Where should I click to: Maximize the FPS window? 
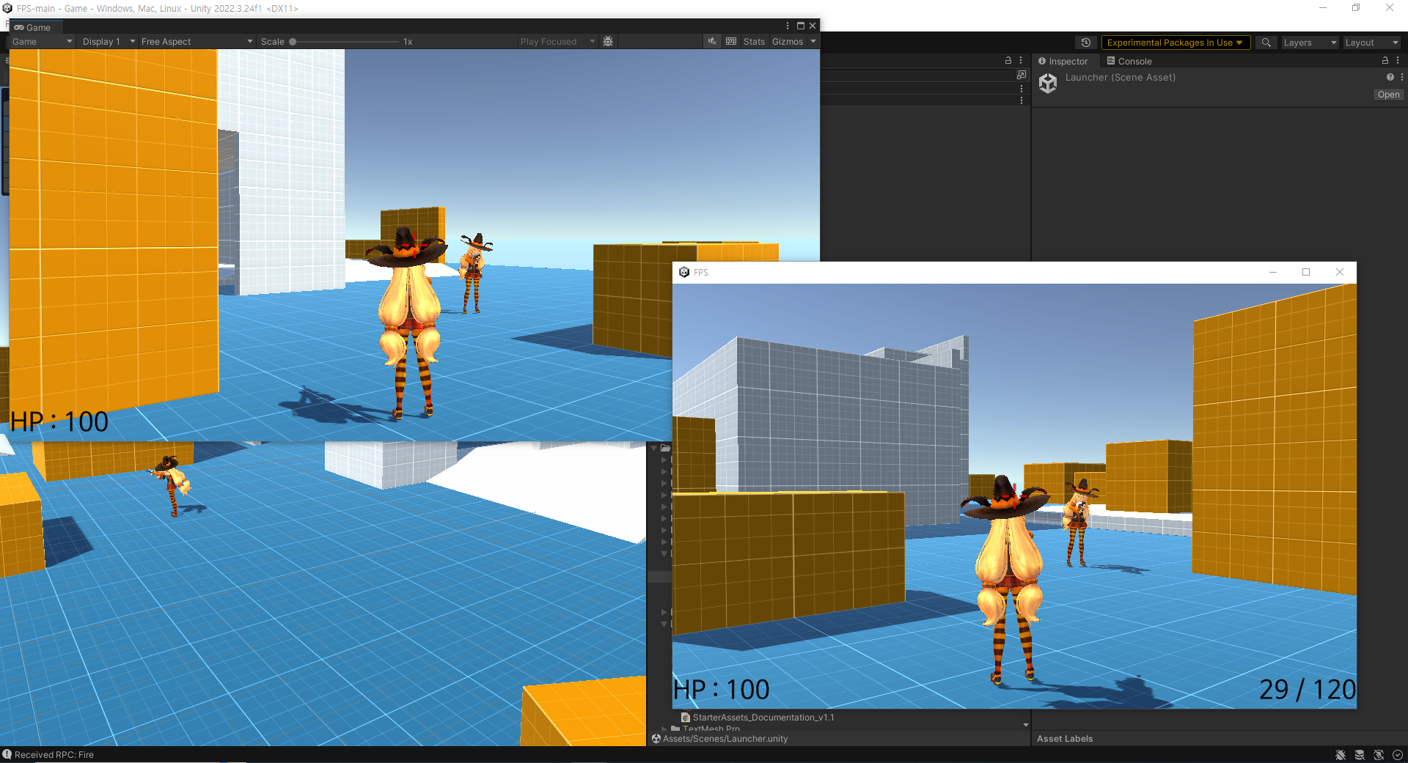[x=1306, y=272]
